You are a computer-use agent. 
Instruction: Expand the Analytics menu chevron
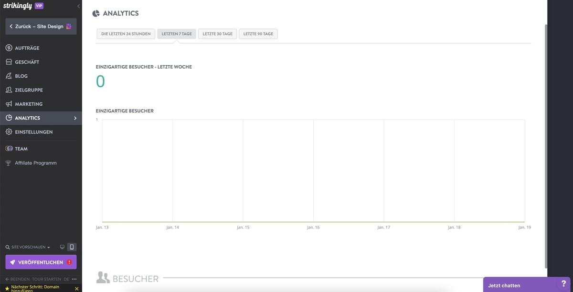coord(75,118)
